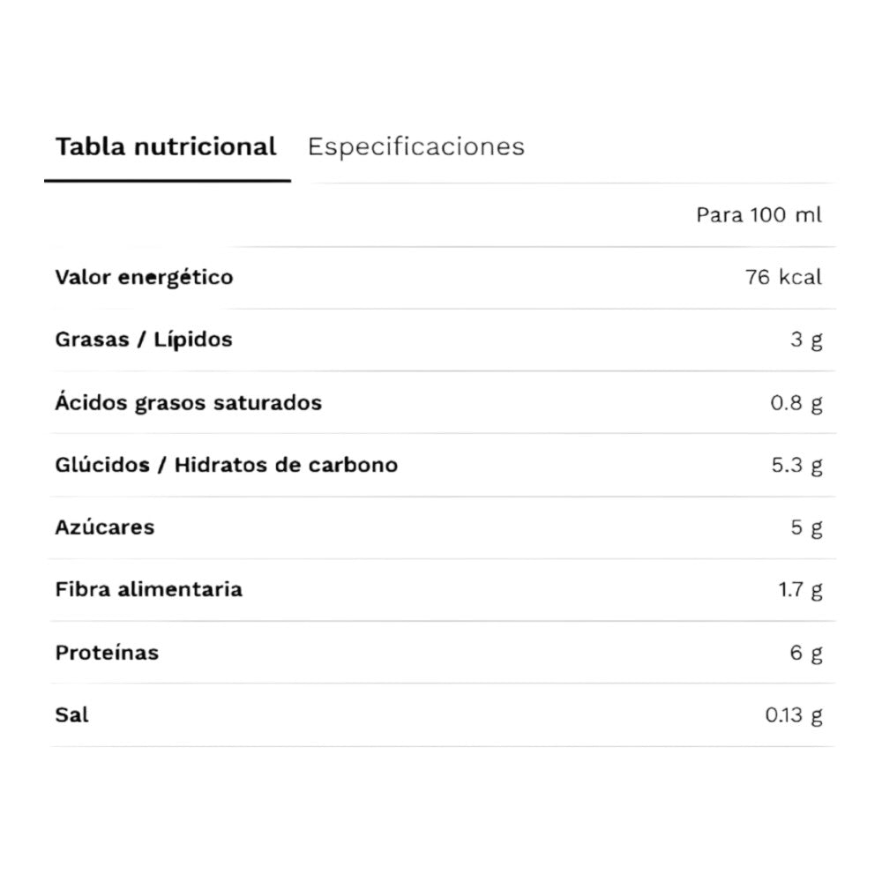Select the 5.3 g carbohydrate value
This screenshot has height=882, width=882.
coord(796,465)
